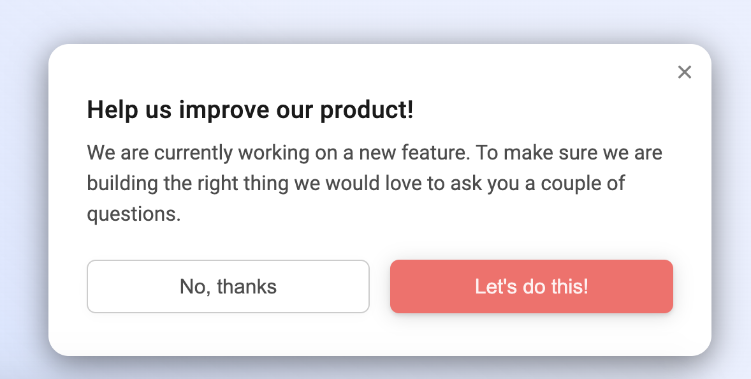
Task: Click the word "product!" in the title
Action: 367,110
